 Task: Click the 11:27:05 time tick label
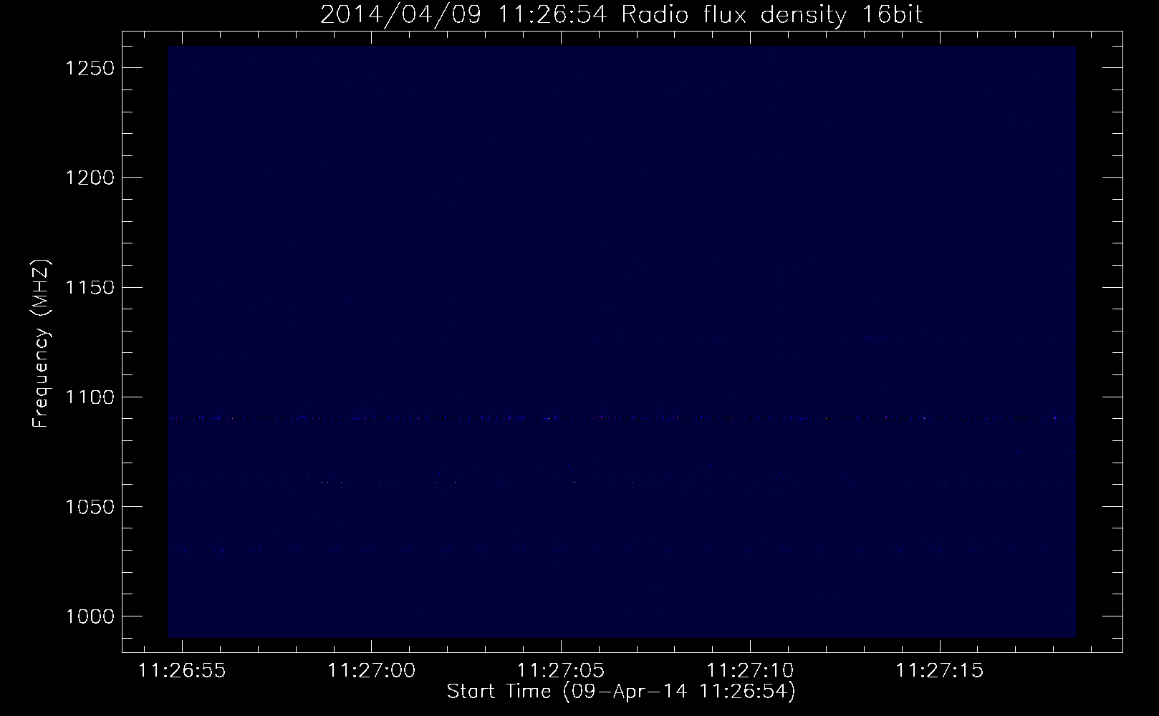coord(561,671)
